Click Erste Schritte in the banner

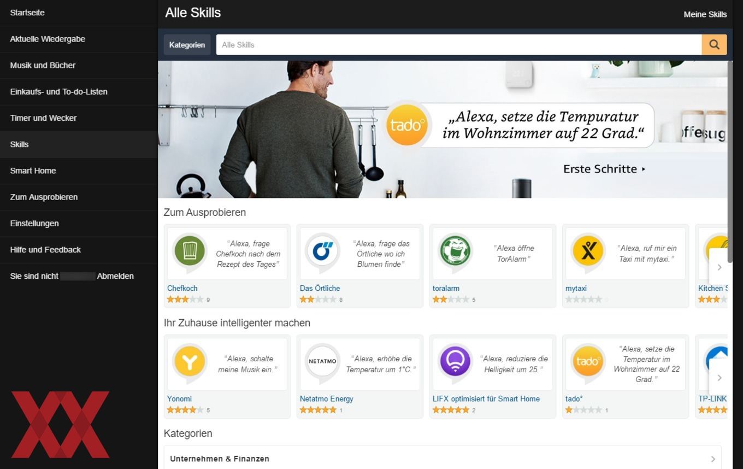(x=604, y=169)
